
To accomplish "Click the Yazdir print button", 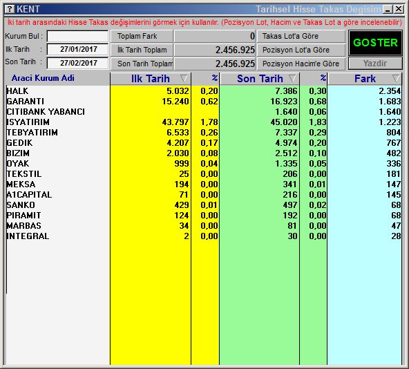I will tap(375, 64).
